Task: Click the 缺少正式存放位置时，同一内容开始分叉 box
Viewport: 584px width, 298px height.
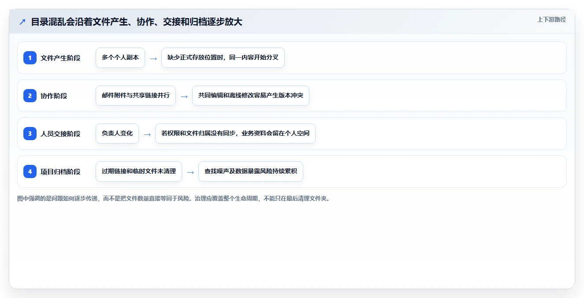Action: coord(223,58)
